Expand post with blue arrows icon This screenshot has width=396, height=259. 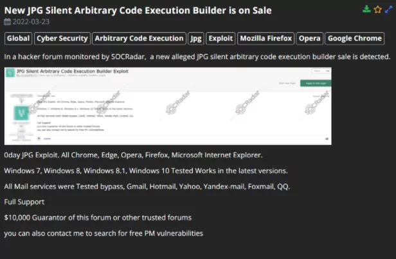coord(388,10)
